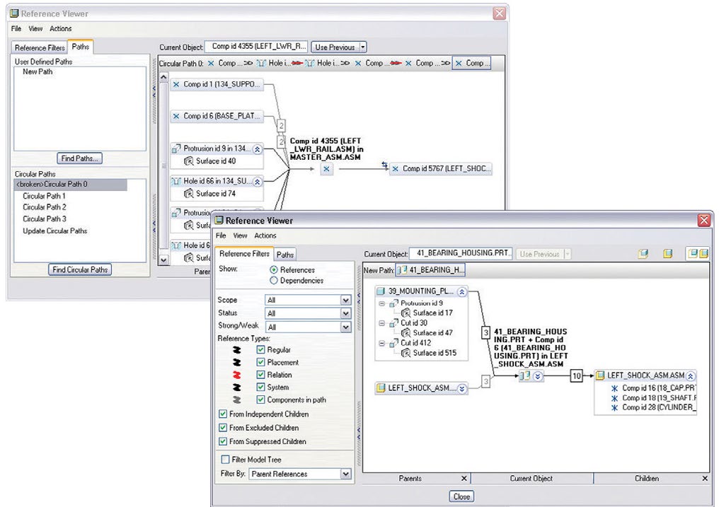Click the Surface id 40 icon

(x=188, y=161)
